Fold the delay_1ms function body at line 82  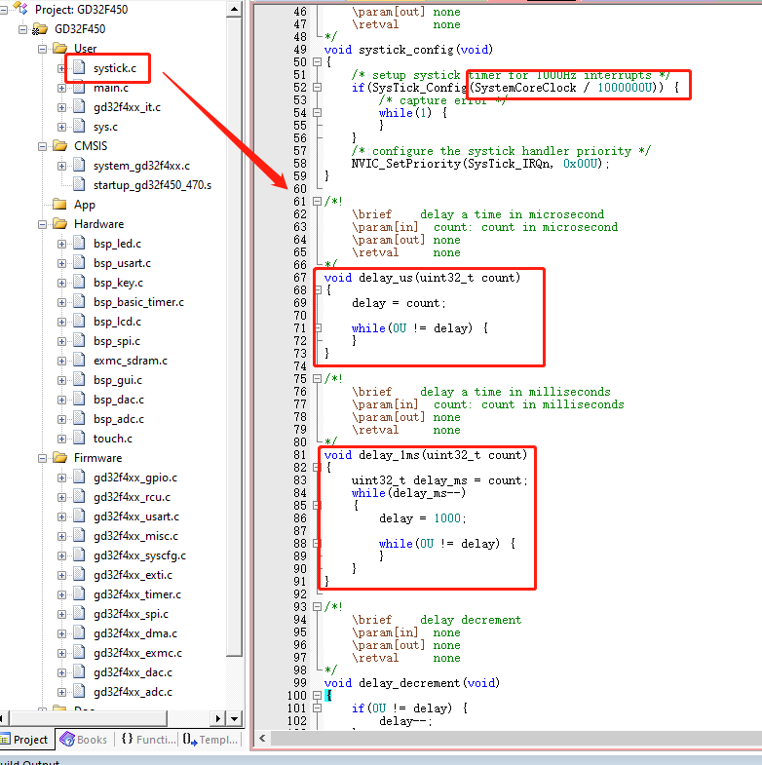pos(317,468)
